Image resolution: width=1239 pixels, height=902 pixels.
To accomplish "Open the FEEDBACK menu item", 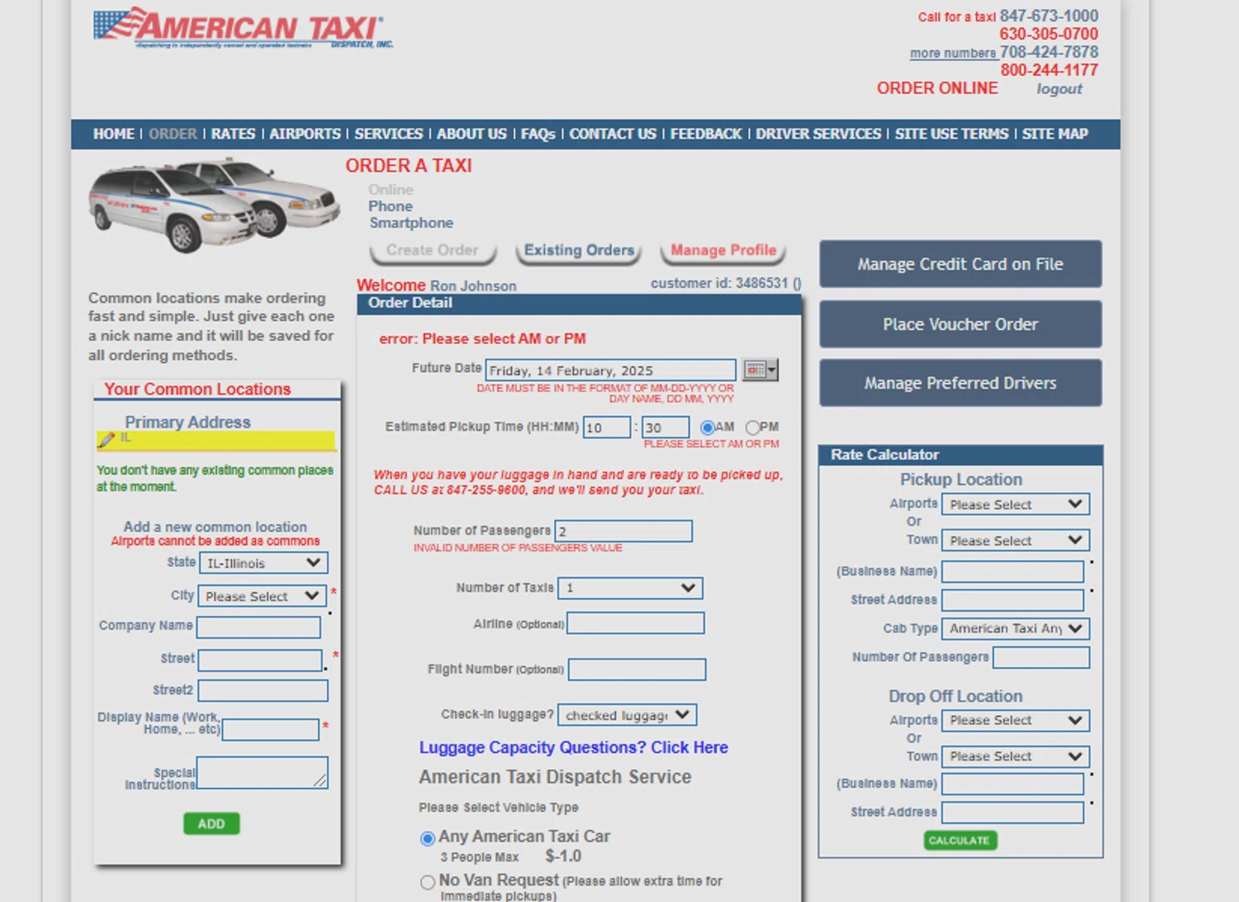I will 706,134.
